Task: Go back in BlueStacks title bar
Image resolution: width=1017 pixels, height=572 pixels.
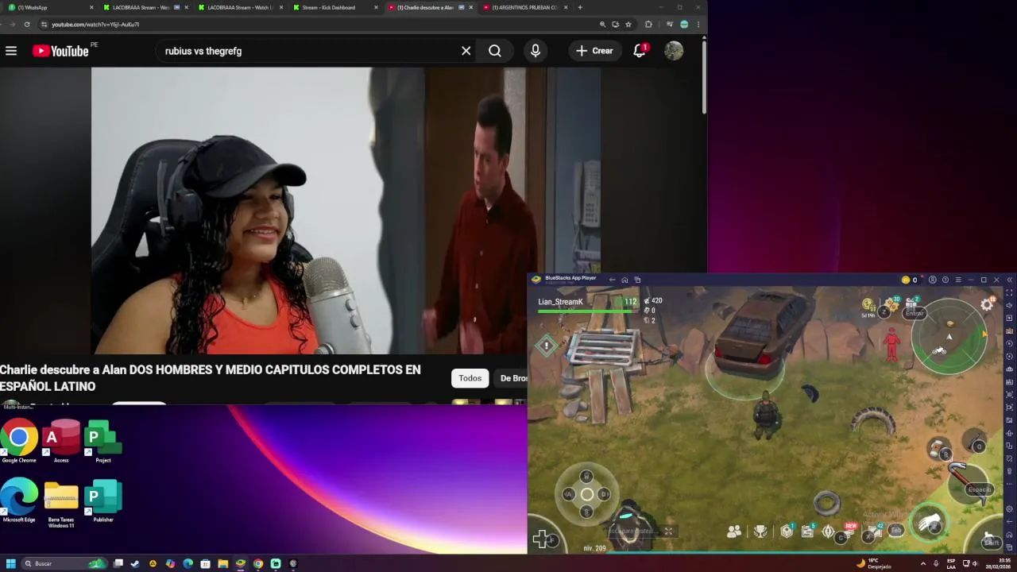Action: [612, 280]
